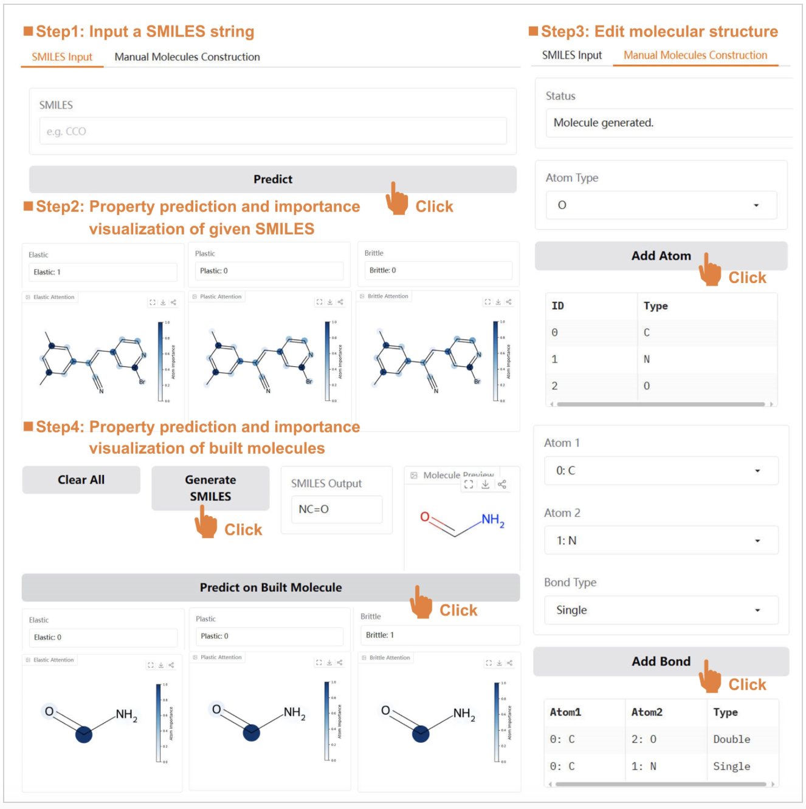Select the SMILES Input tab in Step3
This screenshot has width=806, height=809.
tap(571, 55)
